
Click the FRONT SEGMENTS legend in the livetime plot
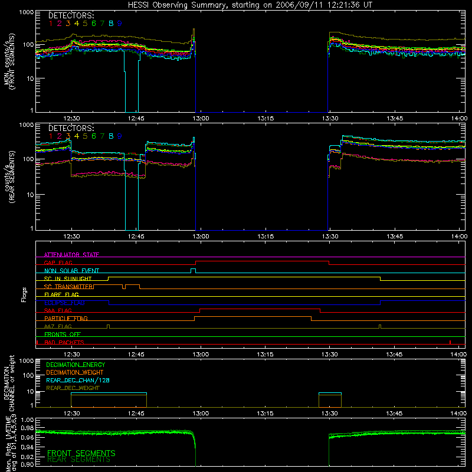click(81, 453)
